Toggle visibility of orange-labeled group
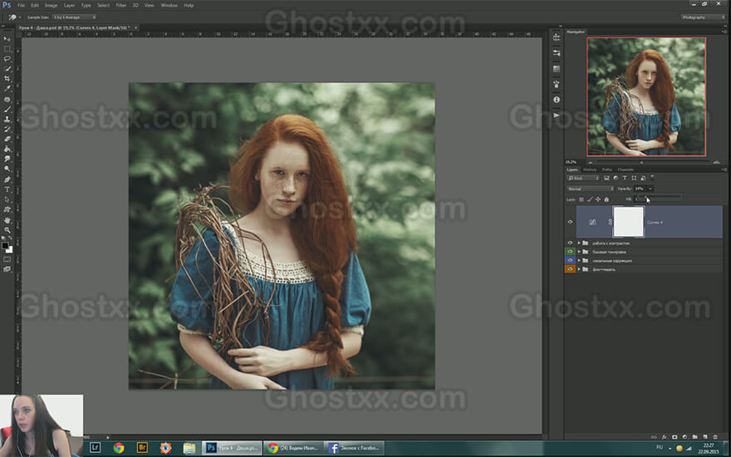The image size is (731, 457). point(570,269)
